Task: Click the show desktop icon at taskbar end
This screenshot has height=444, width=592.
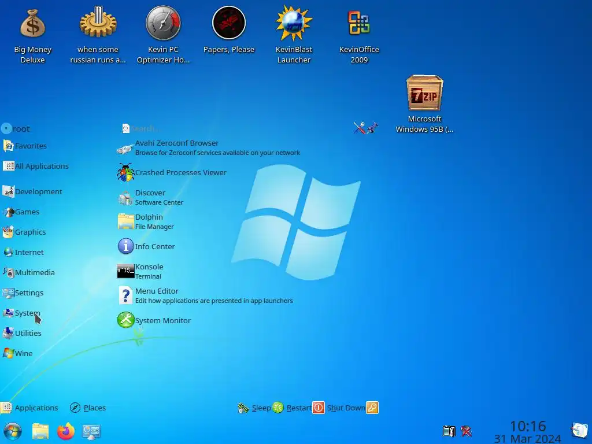Action: [579, 430]
